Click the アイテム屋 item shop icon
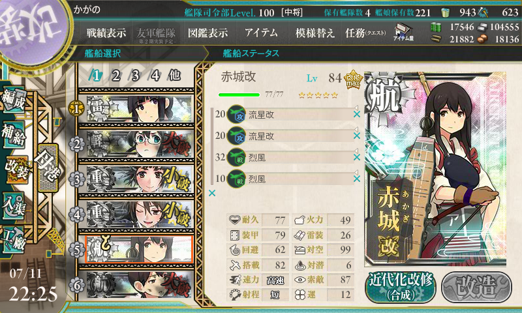Screen dimensions: 522x313 tap(403, 32)
